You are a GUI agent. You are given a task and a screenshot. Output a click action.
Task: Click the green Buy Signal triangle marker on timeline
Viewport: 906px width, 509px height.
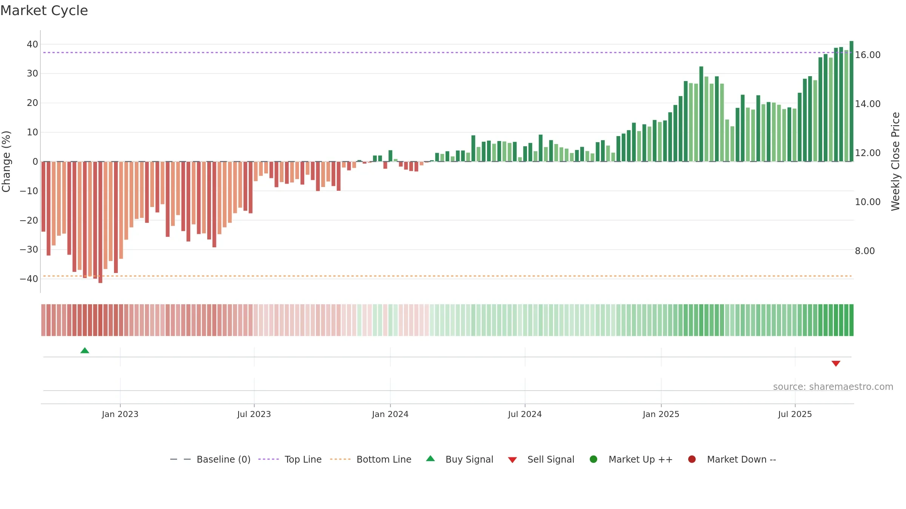(85, 351)
